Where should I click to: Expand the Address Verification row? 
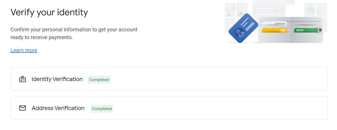pyautogui.click(x=169, y=108)
